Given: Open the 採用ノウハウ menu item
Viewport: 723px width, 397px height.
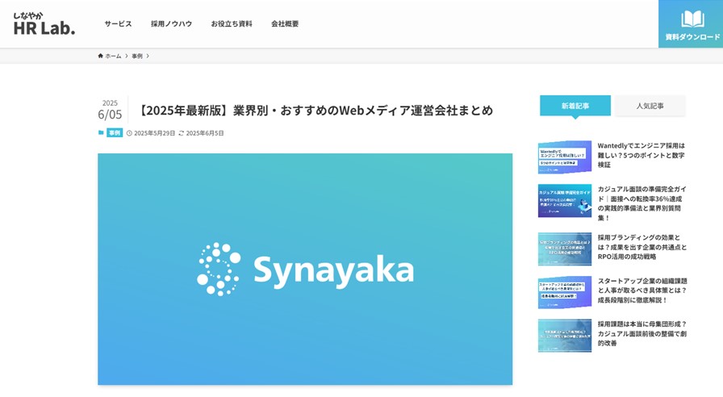Looking at the screenshot, I should [x=171, y=23].
